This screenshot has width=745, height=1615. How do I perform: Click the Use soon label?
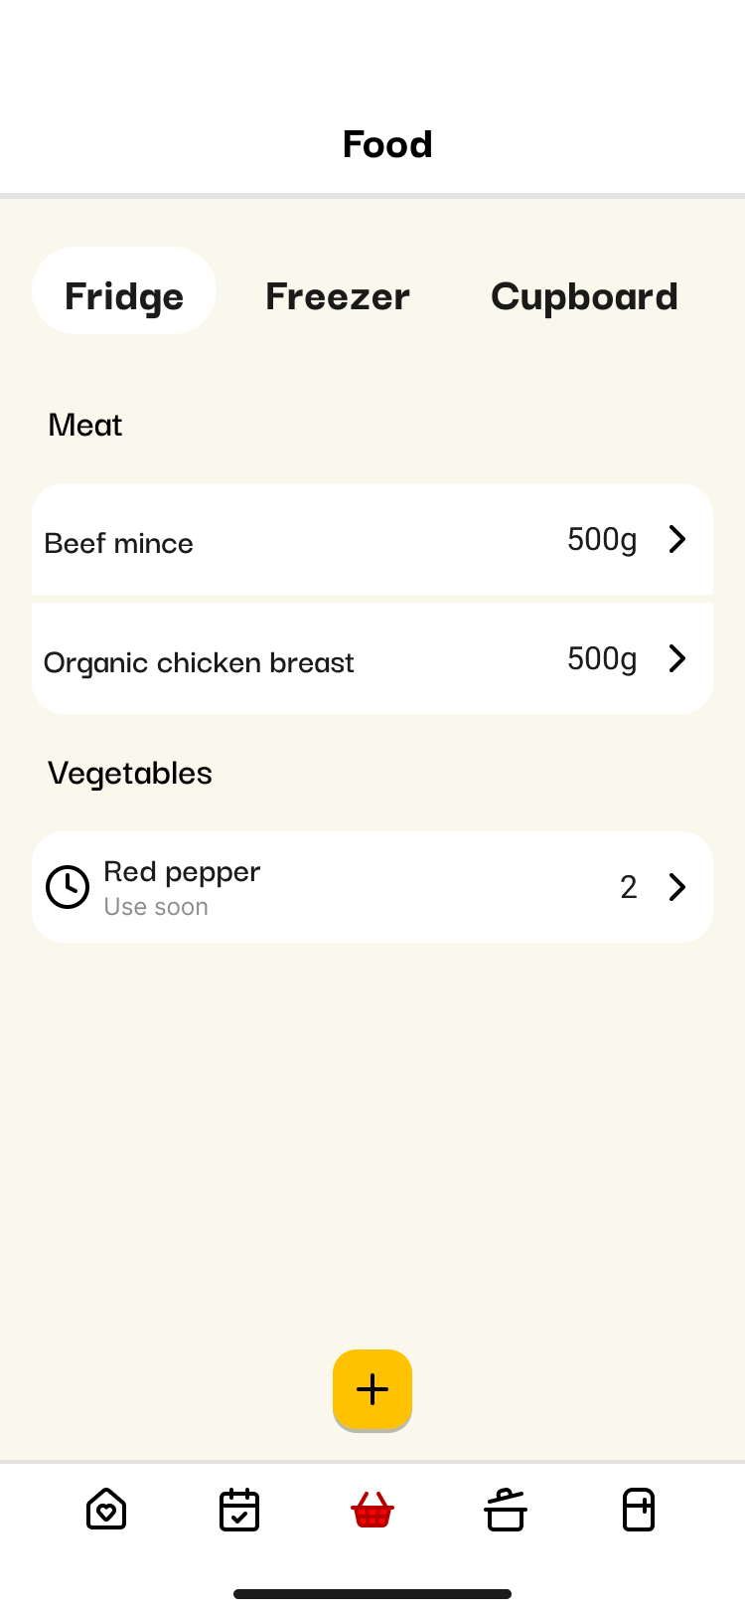[x=156, y=907]
